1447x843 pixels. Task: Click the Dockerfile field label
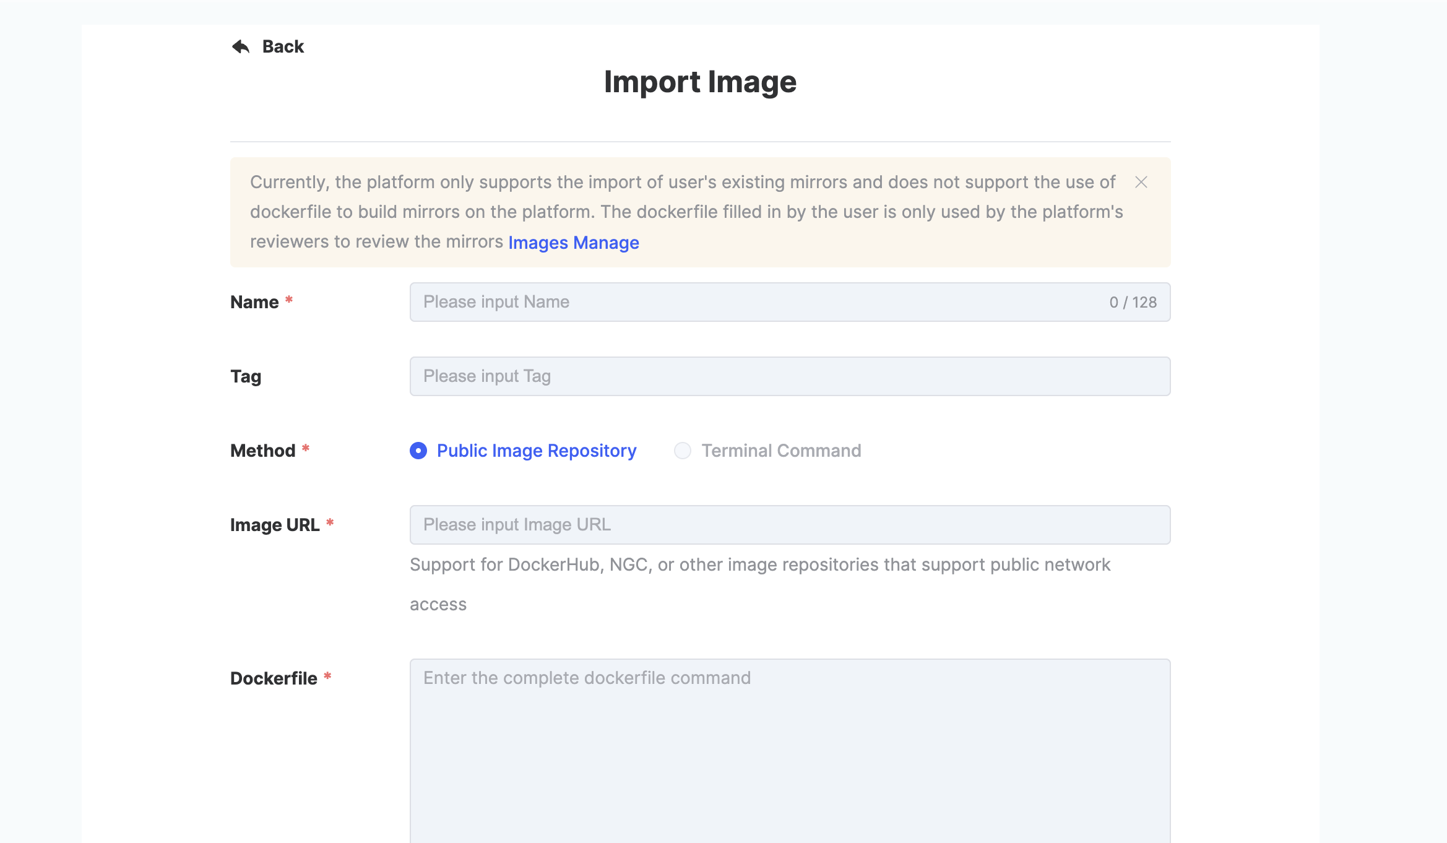tap(274, 678)
